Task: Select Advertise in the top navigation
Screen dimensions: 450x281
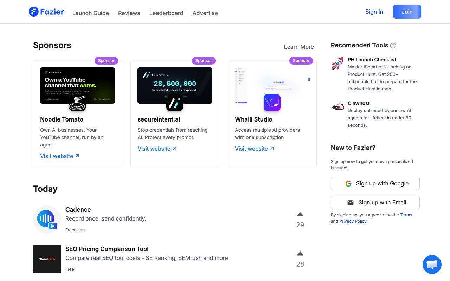Action: coord(205,13)
